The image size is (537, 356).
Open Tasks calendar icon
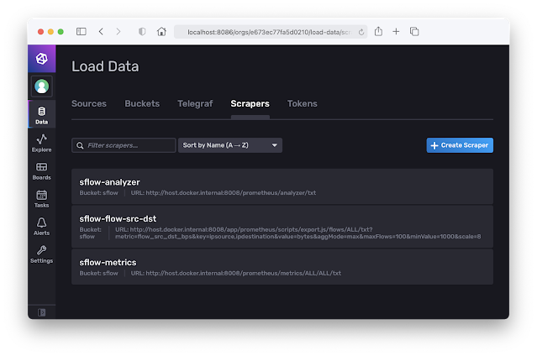pyautogui.click(x=41, y=198)
